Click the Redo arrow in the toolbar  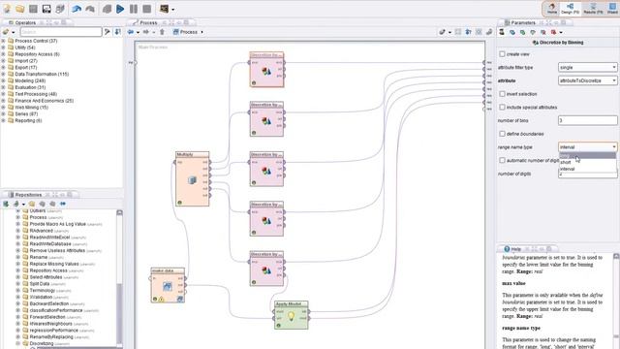click(90, 9)
